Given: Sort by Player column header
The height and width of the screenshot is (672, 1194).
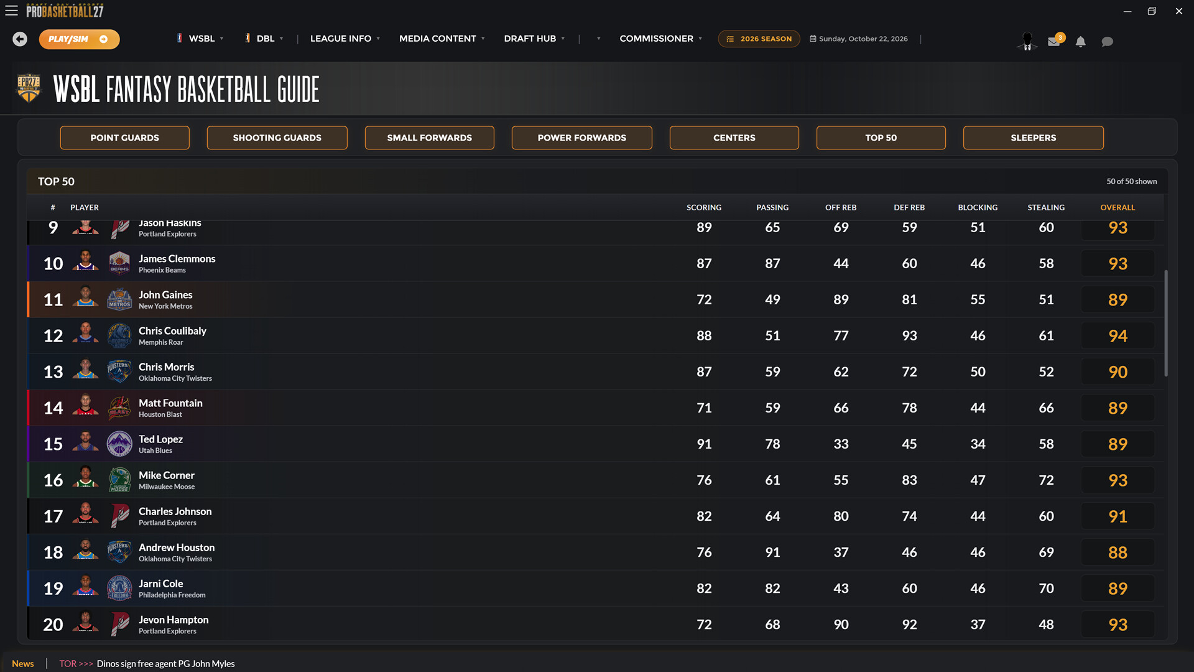Looking at the screenshot, I should pos(85,207).
